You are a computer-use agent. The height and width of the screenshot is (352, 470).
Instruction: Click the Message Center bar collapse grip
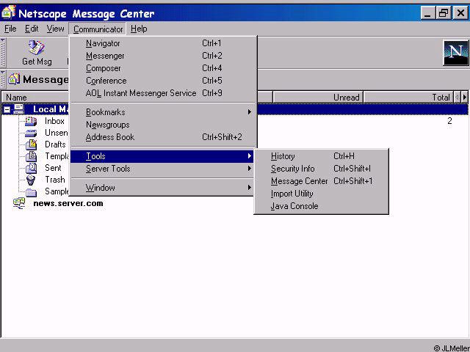point(3,79)
